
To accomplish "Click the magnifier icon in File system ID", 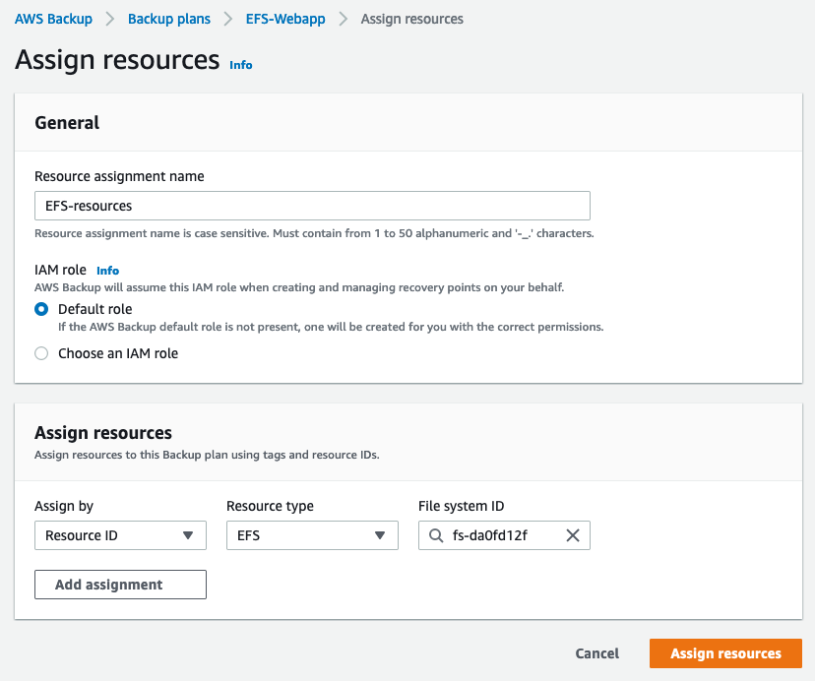I will point(436,536).
